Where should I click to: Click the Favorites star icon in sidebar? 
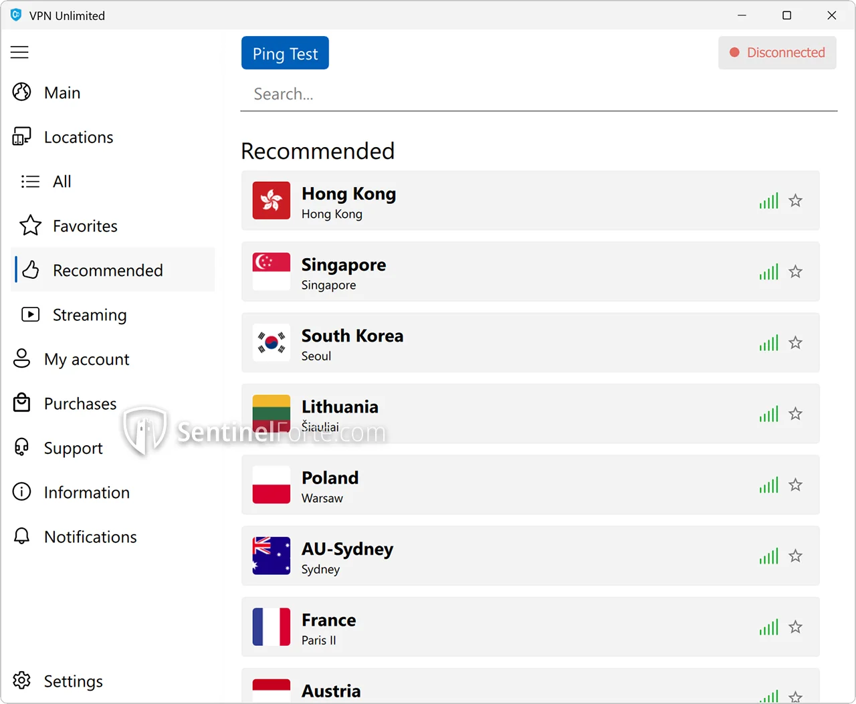[x=30, y=225]
